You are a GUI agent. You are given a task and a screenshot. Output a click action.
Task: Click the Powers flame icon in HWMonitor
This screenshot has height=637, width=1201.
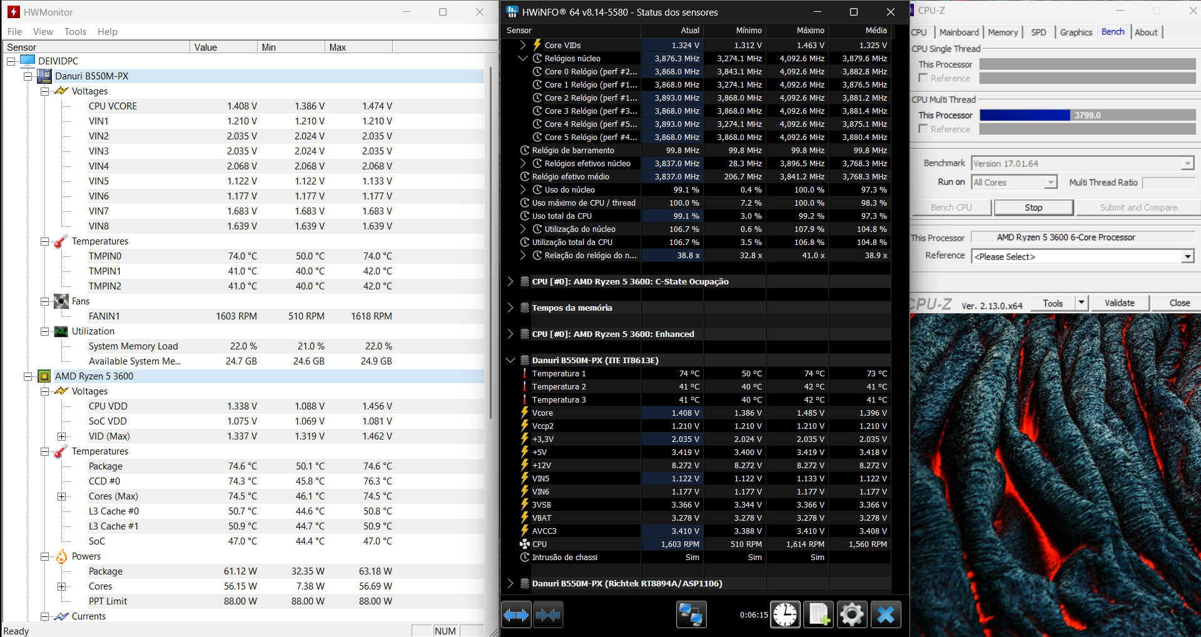(61, 556)
